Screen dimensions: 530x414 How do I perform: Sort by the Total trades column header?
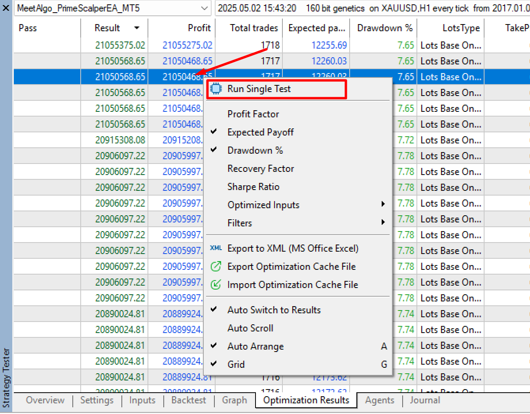[x=249, y=28]
